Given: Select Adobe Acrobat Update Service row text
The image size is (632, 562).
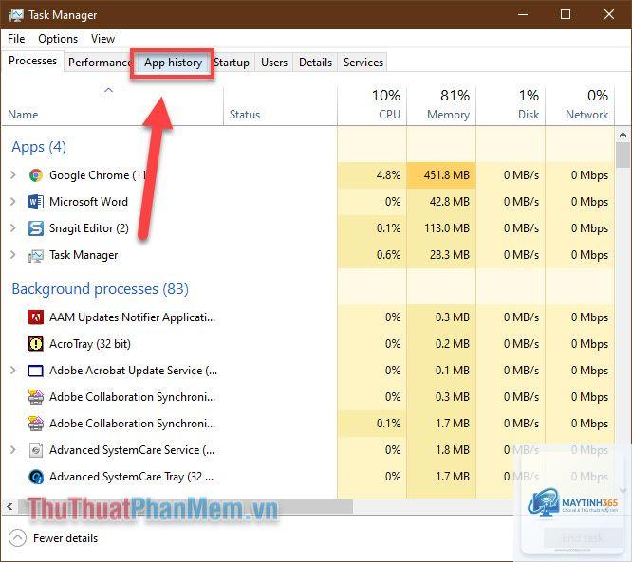Looking at the screenshot, I should point(133,371).
